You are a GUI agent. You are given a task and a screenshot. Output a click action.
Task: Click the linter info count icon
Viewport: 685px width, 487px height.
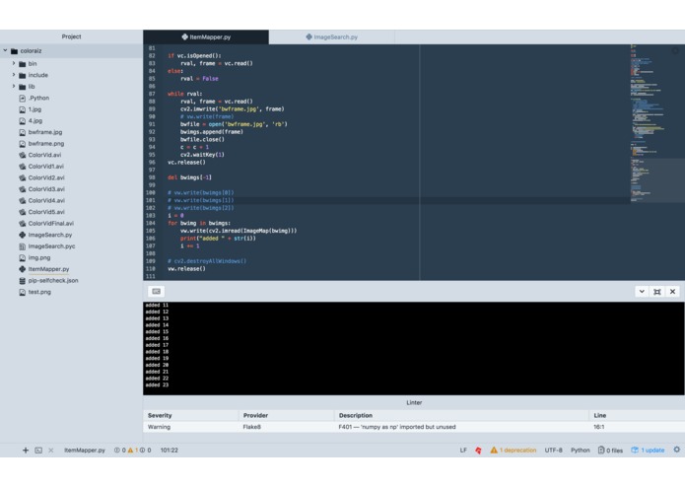[x=142, y=450]
